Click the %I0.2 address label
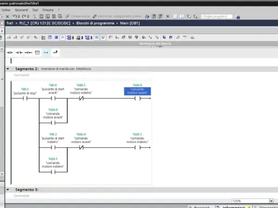 click(53, 134)
